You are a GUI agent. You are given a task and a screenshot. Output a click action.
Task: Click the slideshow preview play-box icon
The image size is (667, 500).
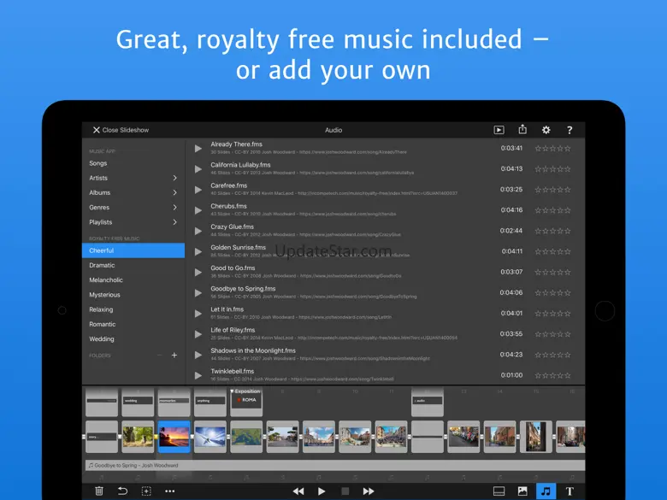tap(499, 130)
